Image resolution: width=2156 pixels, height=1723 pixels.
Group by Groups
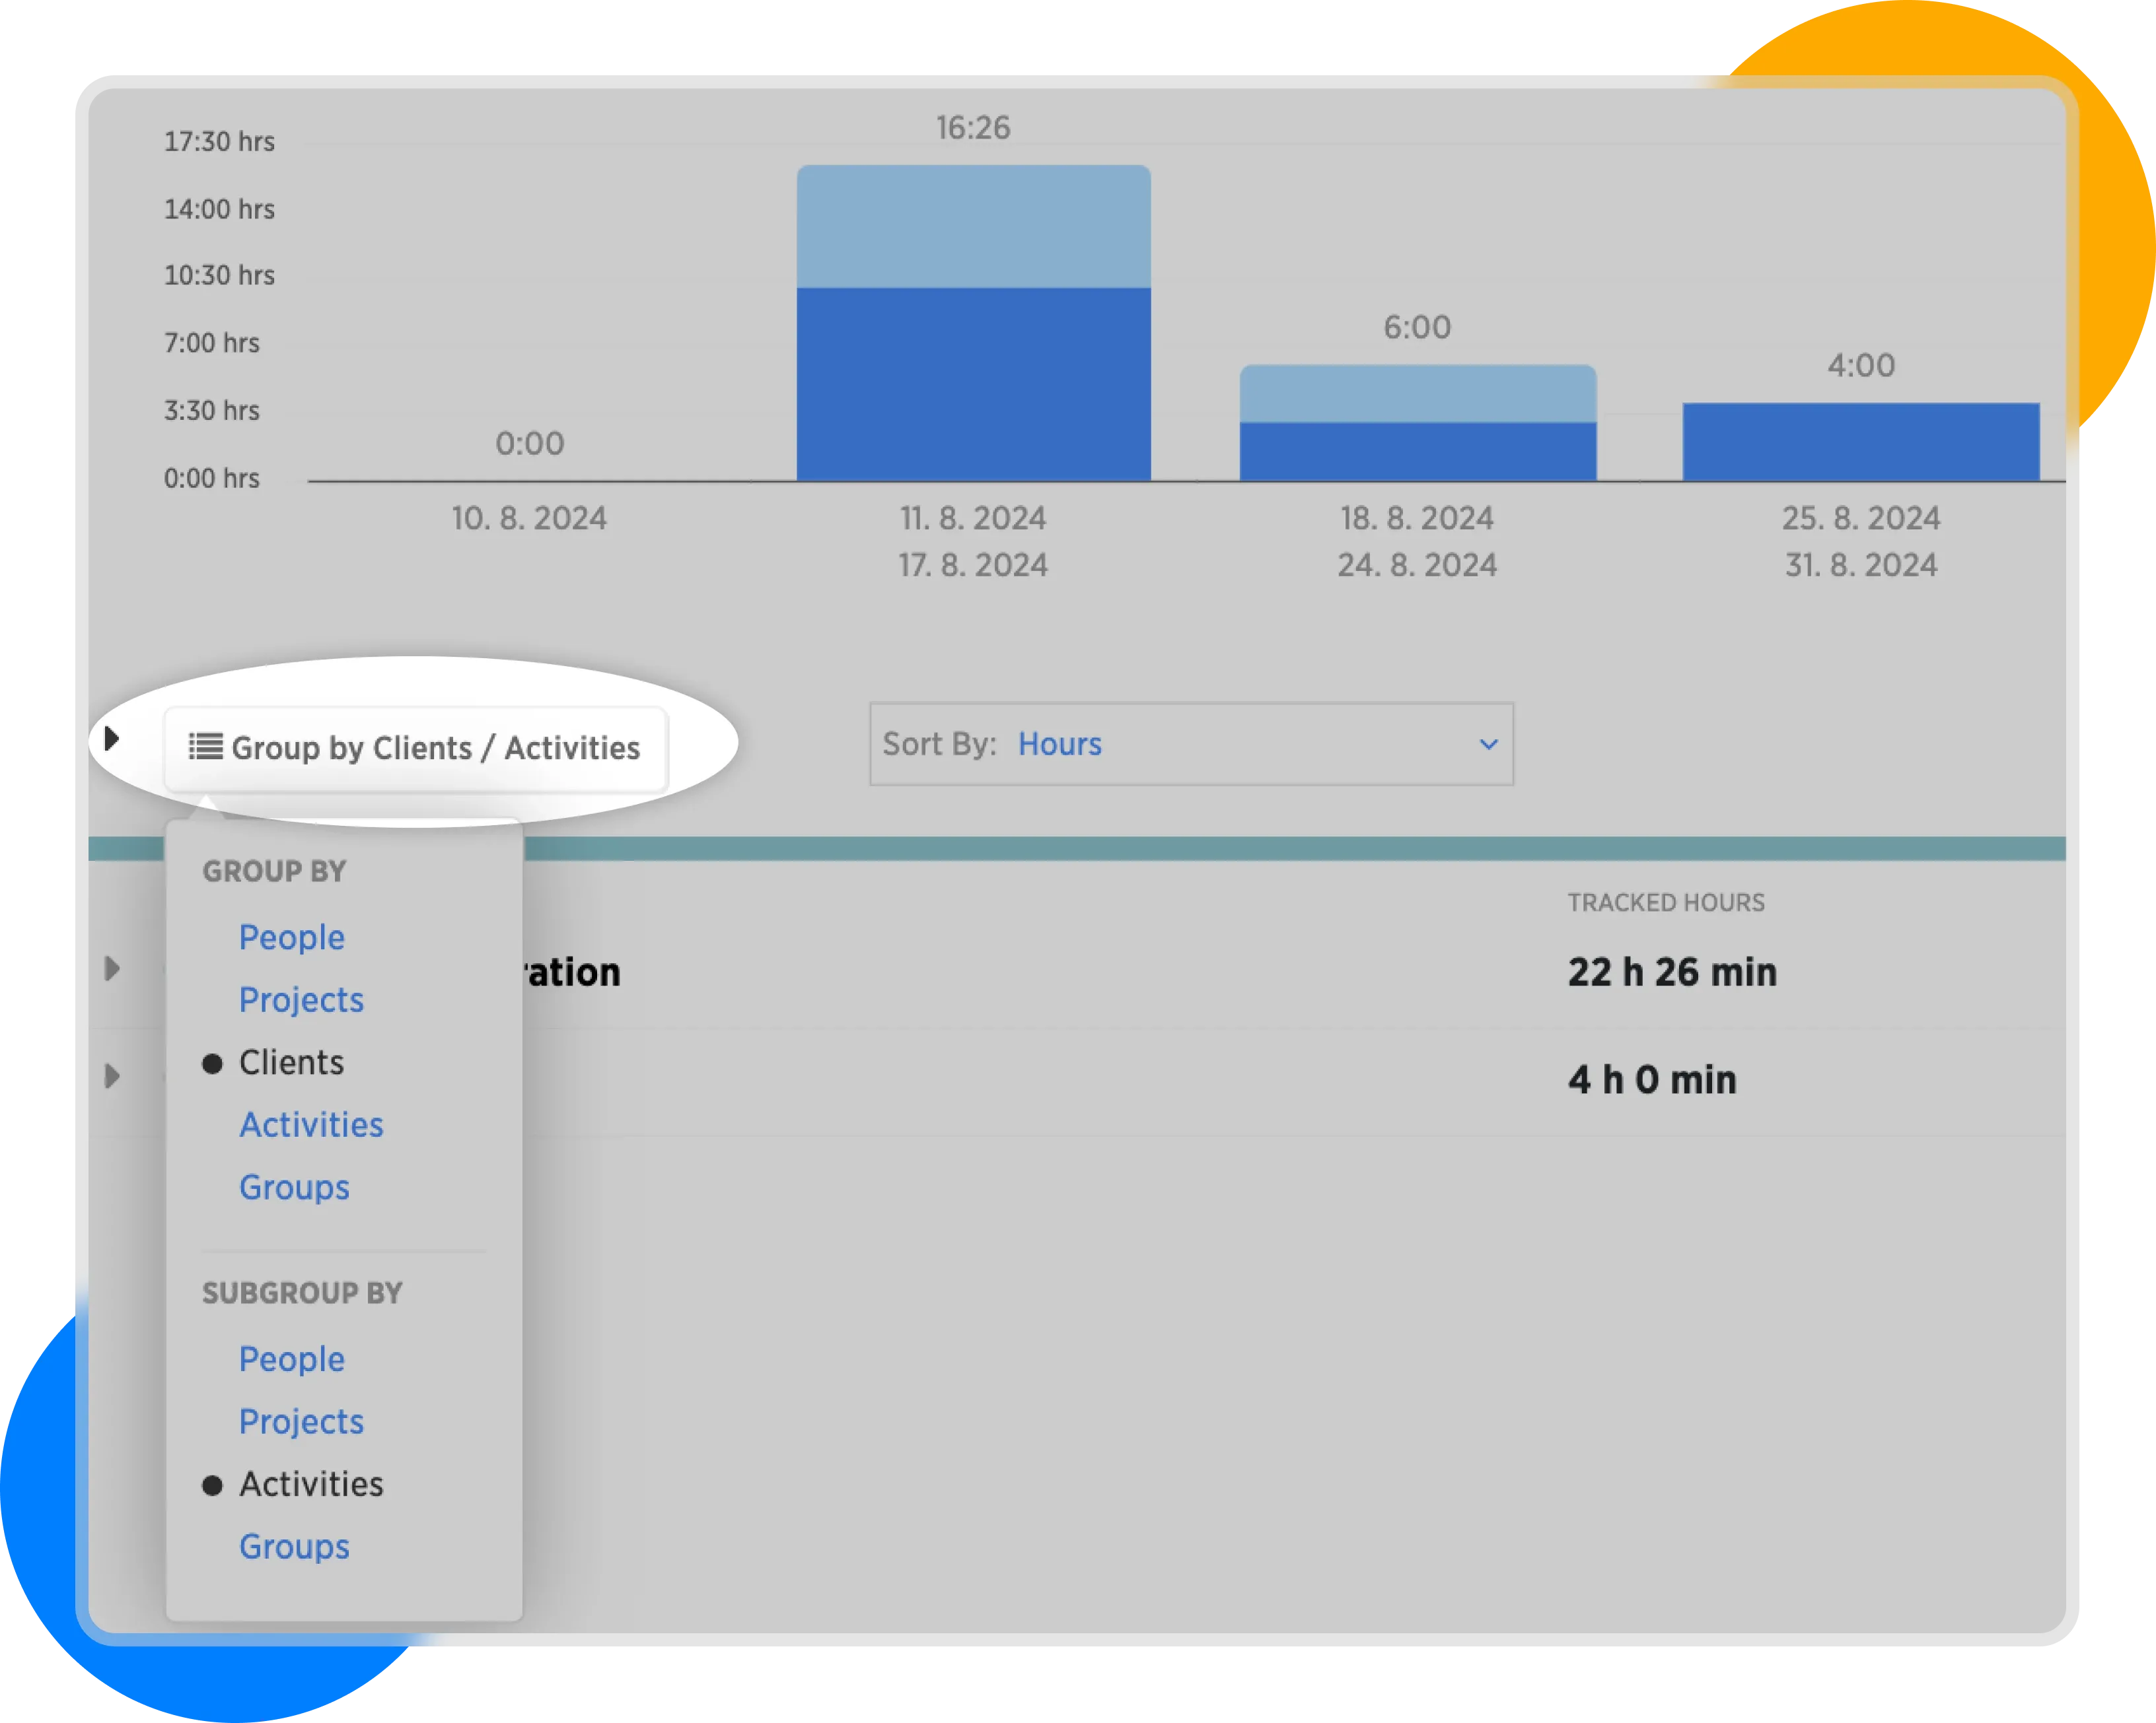pos(294,1188)
